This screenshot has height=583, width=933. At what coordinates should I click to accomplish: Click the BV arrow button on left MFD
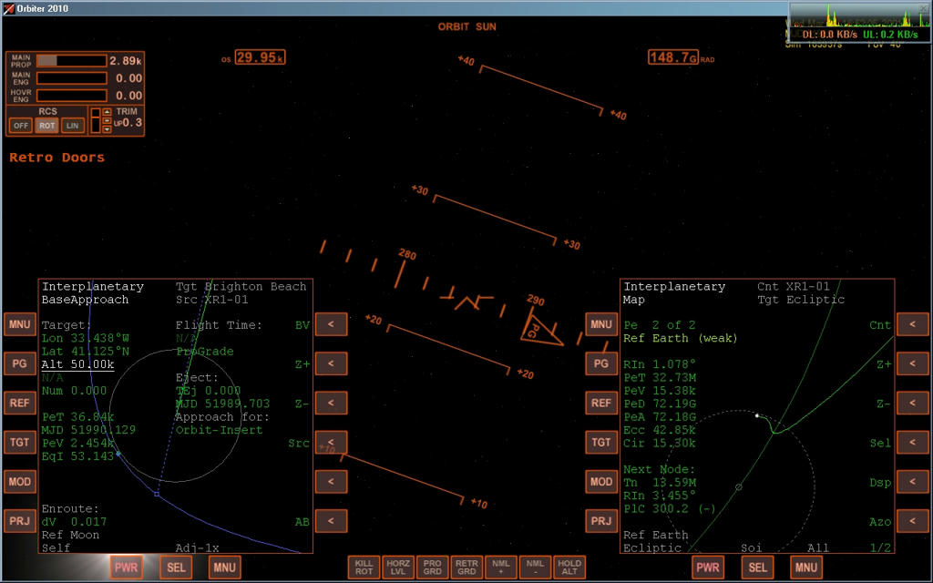pyautogui.click(x=331, y=325)
